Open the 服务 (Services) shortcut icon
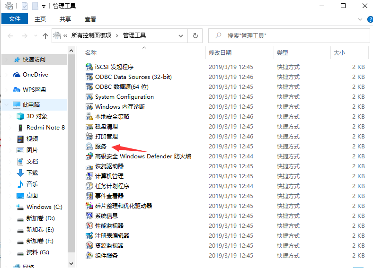Image resolution: width=373 pixels, height=268 pixels. point(89,147)
